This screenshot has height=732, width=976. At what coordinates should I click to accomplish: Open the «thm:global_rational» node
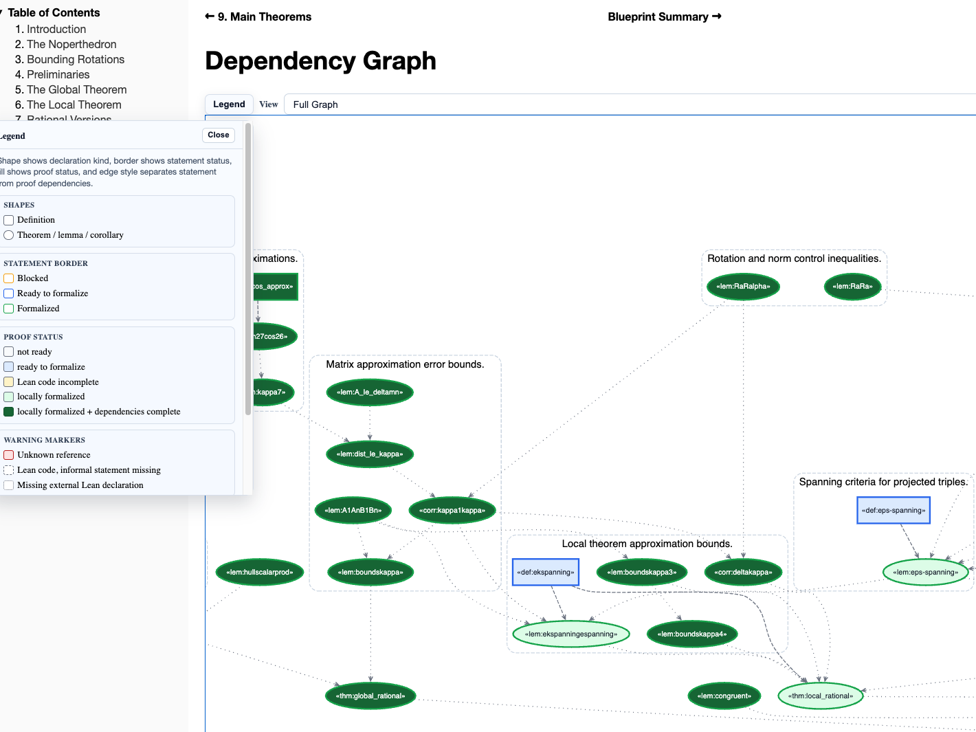(x=370, y=695)
